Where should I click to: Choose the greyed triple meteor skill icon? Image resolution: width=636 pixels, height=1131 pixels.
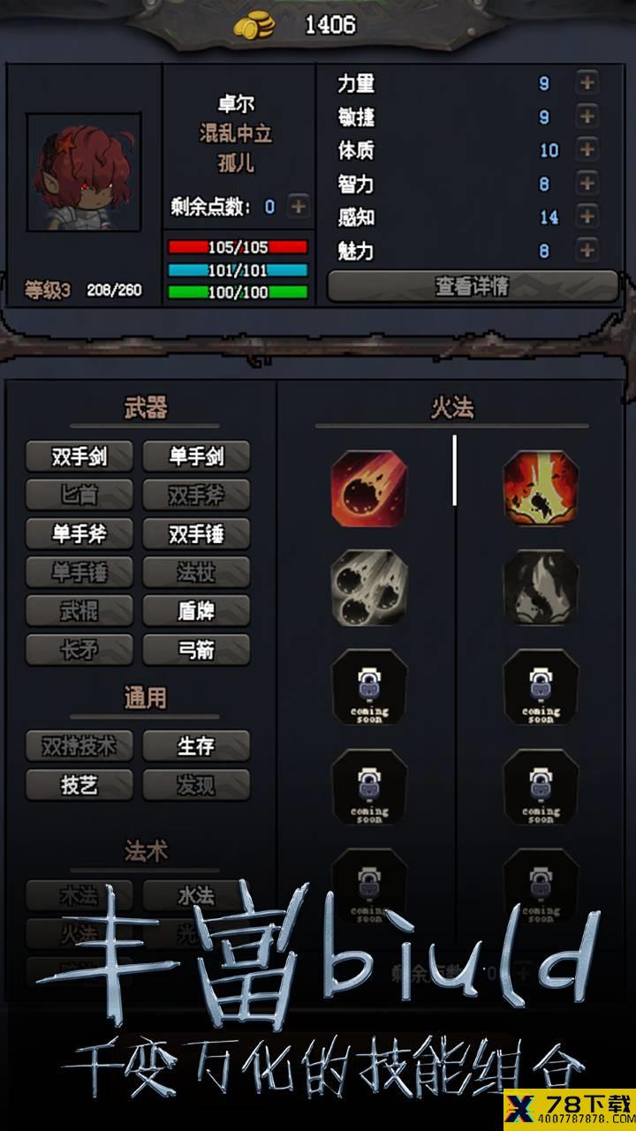[x=369, y=587]
